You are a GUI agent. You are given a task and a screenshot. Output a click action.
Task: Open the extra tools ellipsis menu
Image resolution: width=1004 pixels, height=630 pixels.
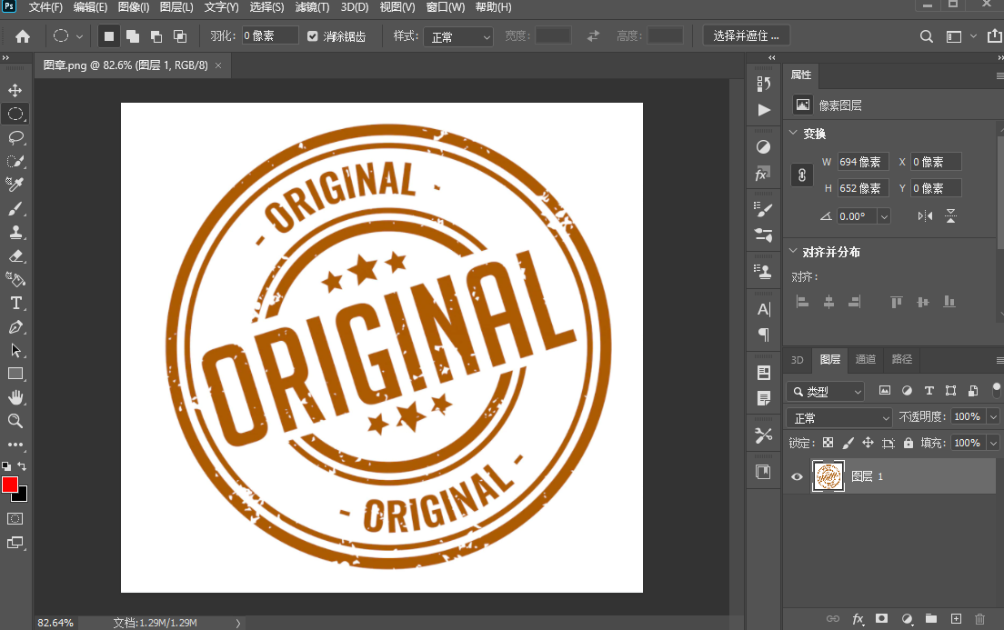(15, 445)
